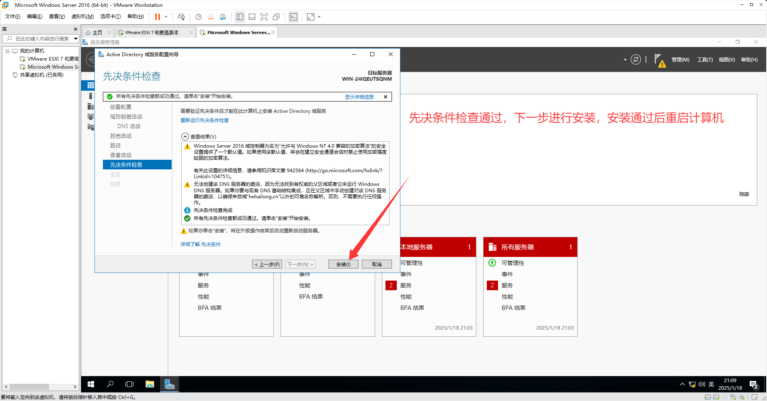Click the library horizontal scrollbar thumb
Image resolution: width=767 pixels, height=401 pixels.
coord(29,387)
